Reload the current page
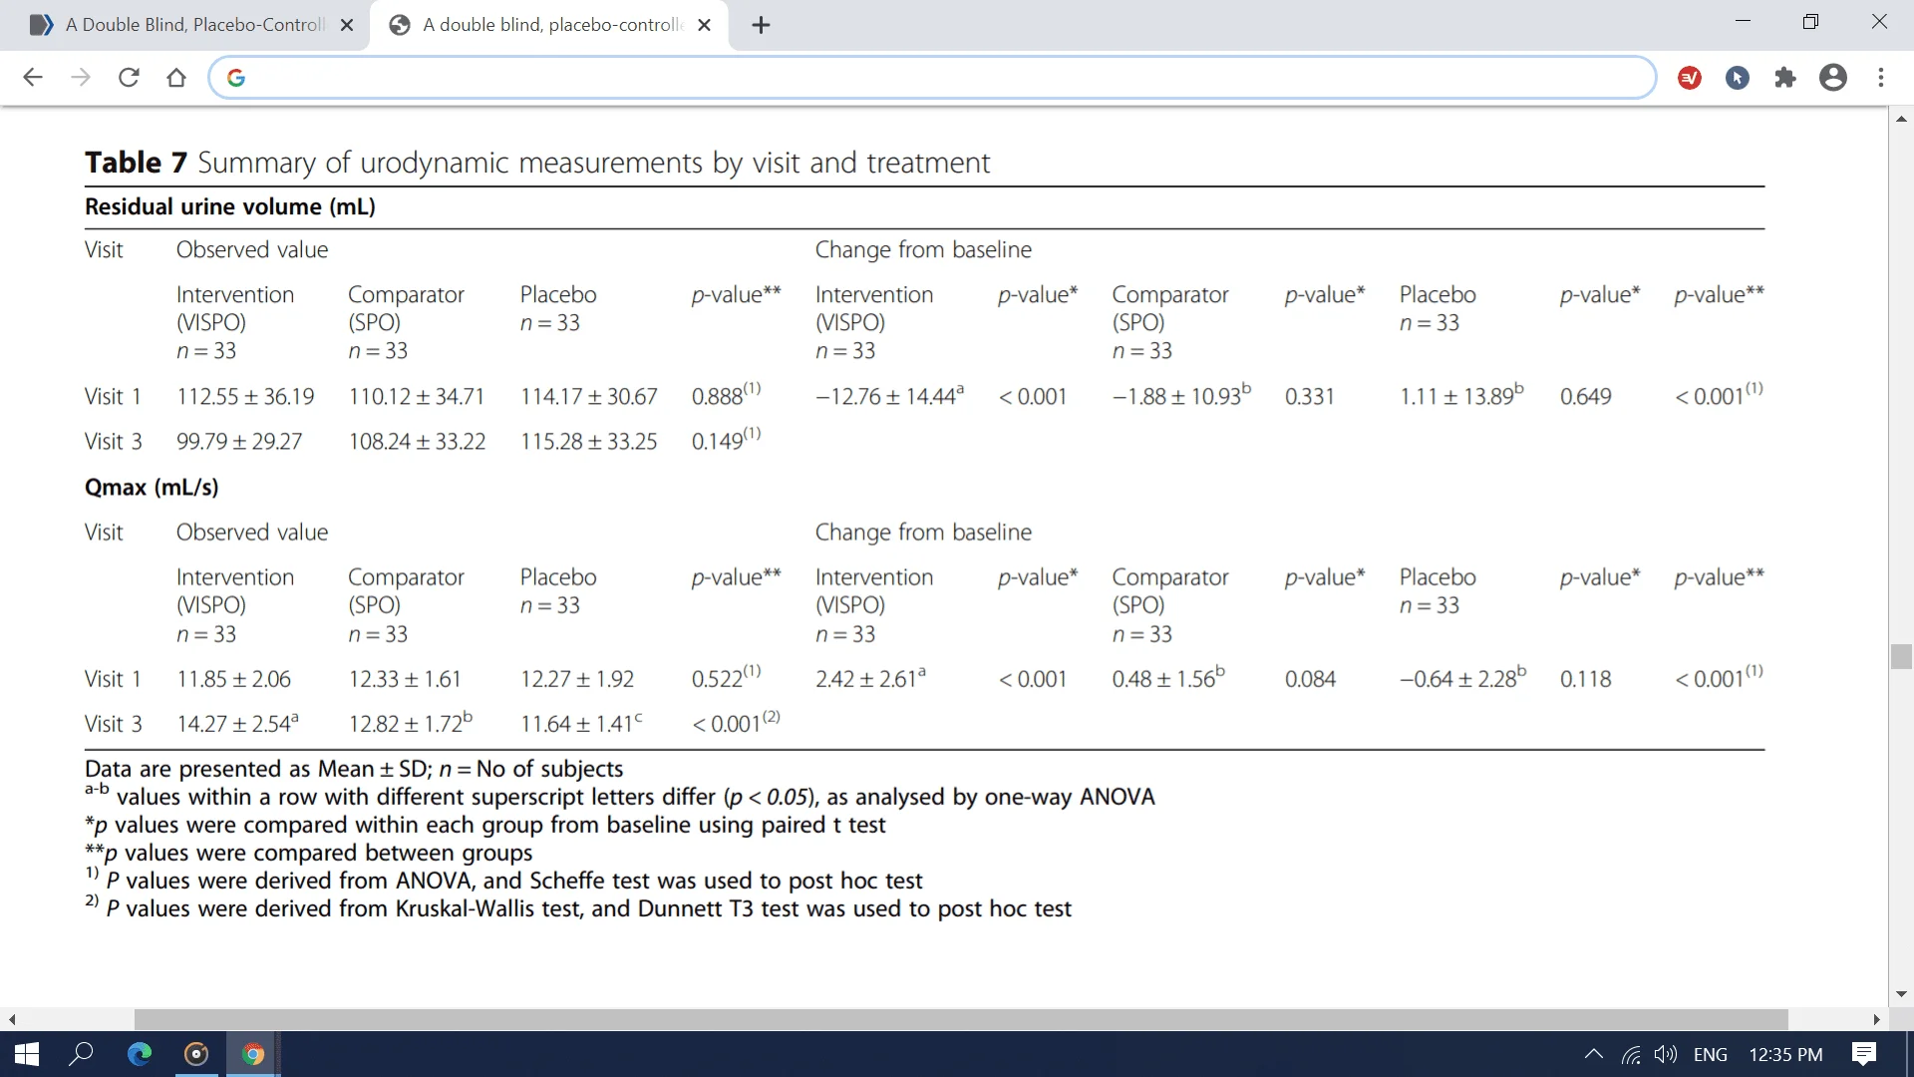1914x1077 pixels. point(129,78)
